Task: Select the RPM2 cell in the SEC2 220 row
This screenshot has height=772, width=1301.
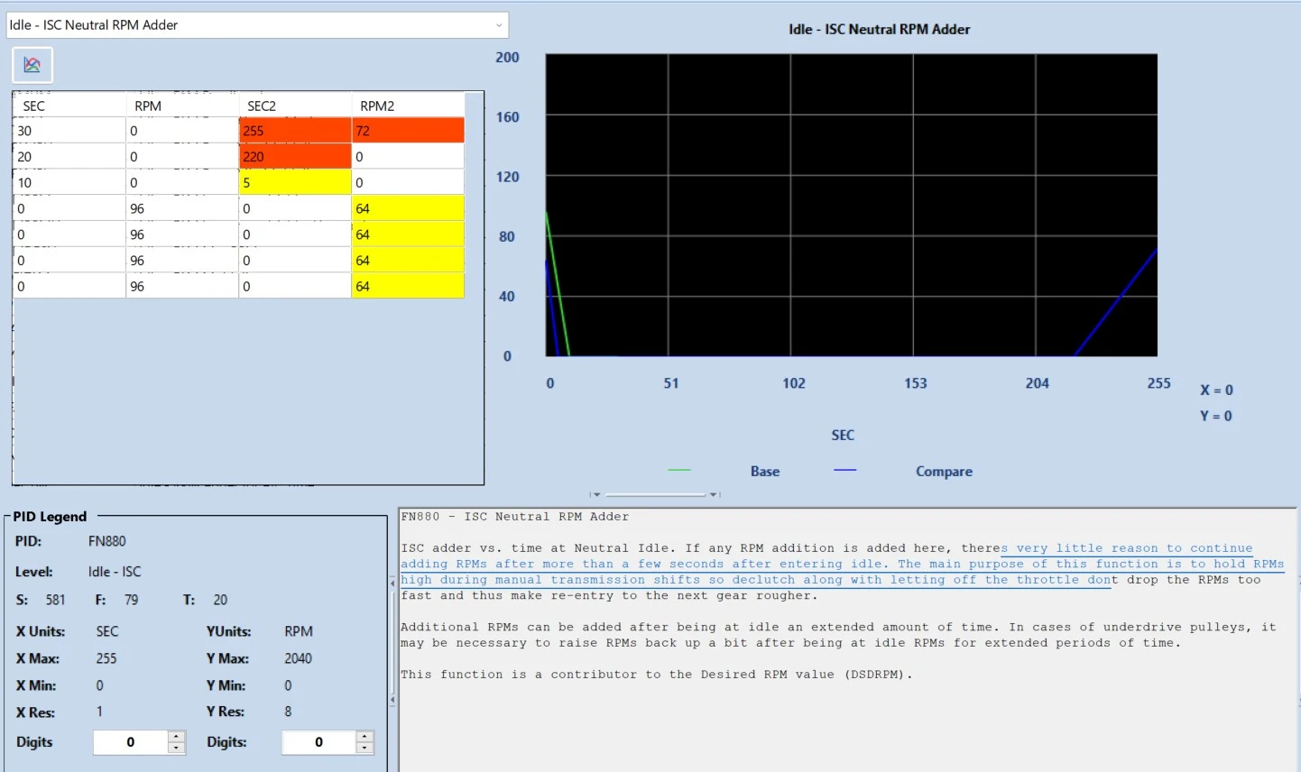Action: point(408,157)
